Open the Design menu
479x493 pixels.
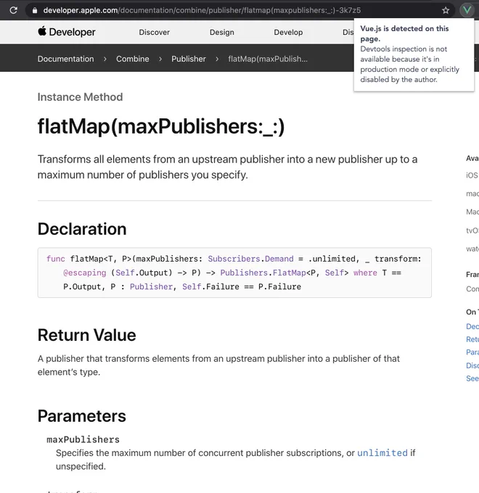(x=222, y=32)
